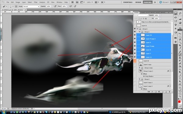Open the layer blend mode dropdown
This screenshot has height=114, width=183.
(141, 15)
